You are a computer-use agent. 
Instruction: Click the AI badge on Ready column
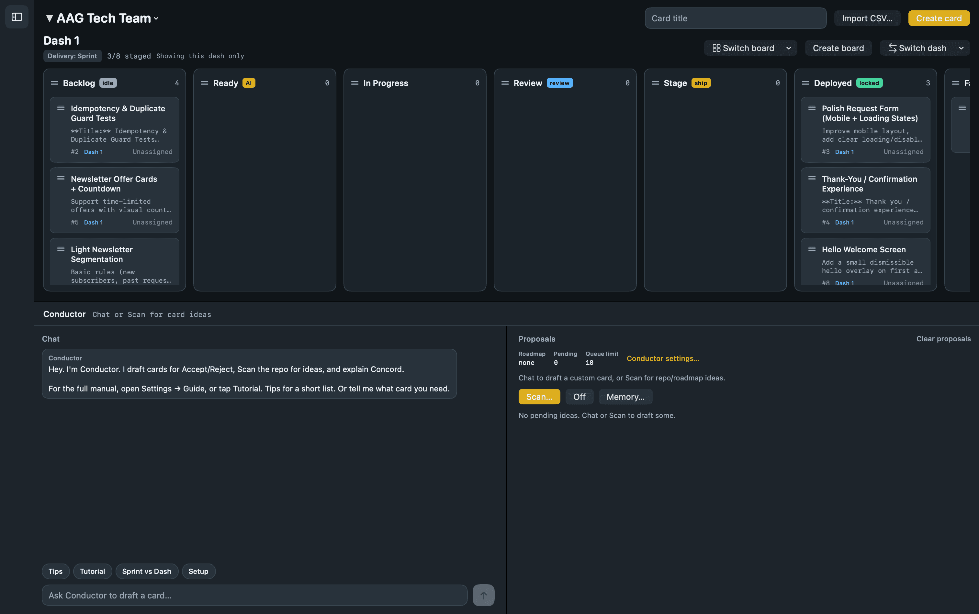click(x=249, y=83)
